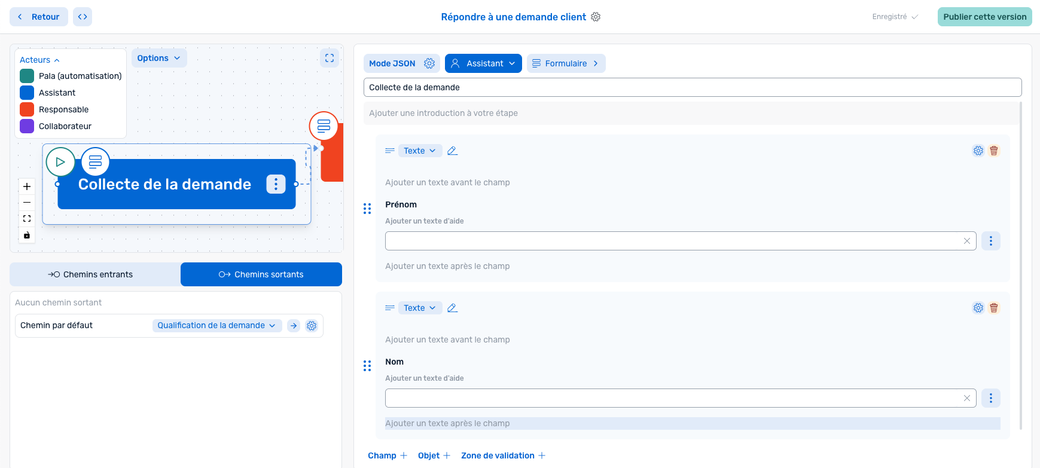1040x468 pixels.
Task: Publish with Publier cette version button
Action: coord(984,17)
